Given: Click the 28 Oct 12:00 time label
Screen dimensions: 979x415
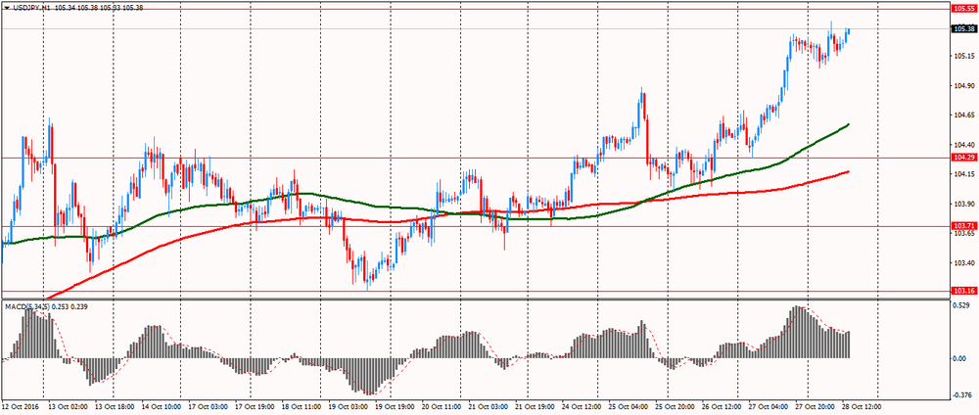Looking at the screenshot, I should pyautogui.click(x=862, y=405).
